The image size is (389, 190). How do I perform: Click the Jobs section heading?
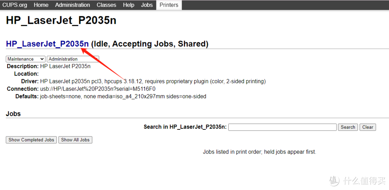tap(13, 114)
